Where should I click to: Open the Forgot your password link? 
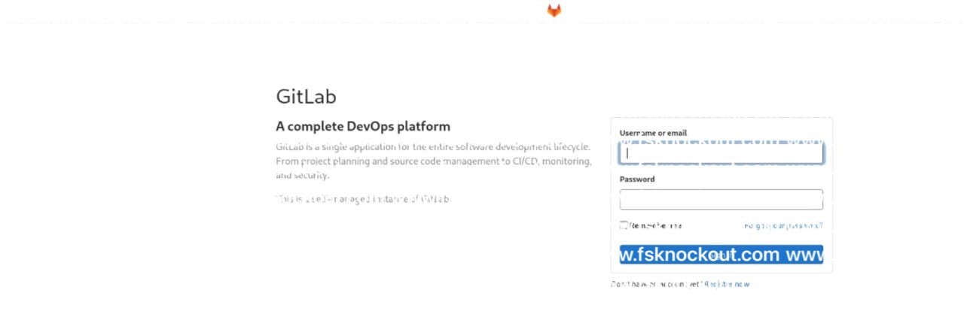coord(782,225)
